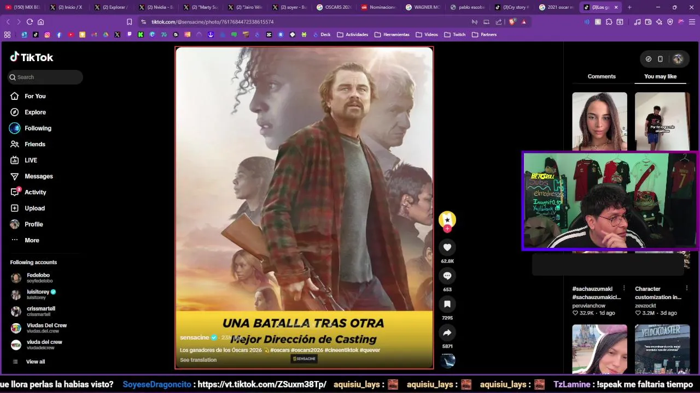Open profile avatar at top right
Image resolution: width=700 pixels, height=393 pixels.
(x=678, y=59)
